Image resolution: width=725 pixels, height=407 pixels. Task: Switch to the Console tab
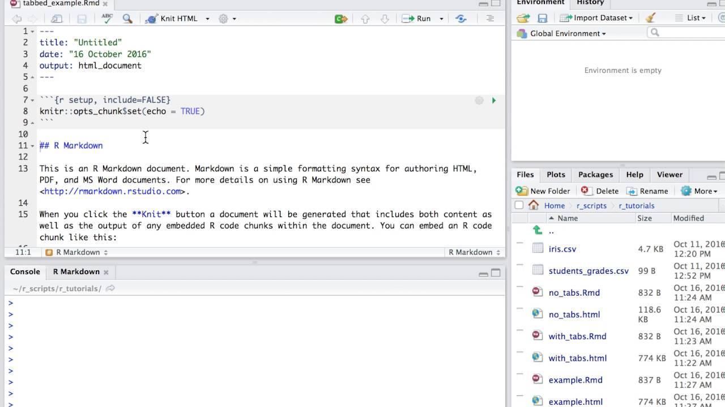click(25, 272)
